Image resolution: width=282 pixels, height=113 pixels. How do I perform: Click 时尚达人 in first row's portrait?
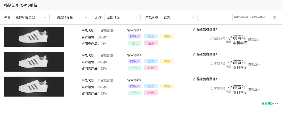[254, 39]
